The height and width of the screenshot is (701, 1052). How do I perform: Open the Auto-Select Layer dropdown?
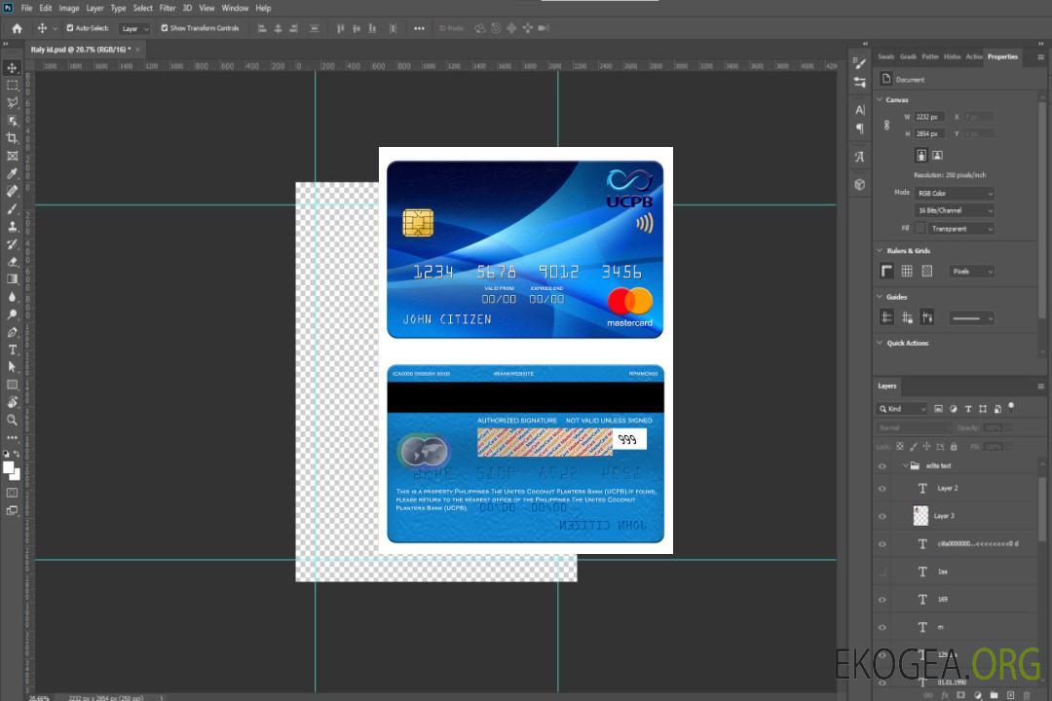[x=134, y=28]
